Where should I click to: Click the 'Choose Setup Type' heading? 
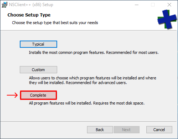point(29,15)
